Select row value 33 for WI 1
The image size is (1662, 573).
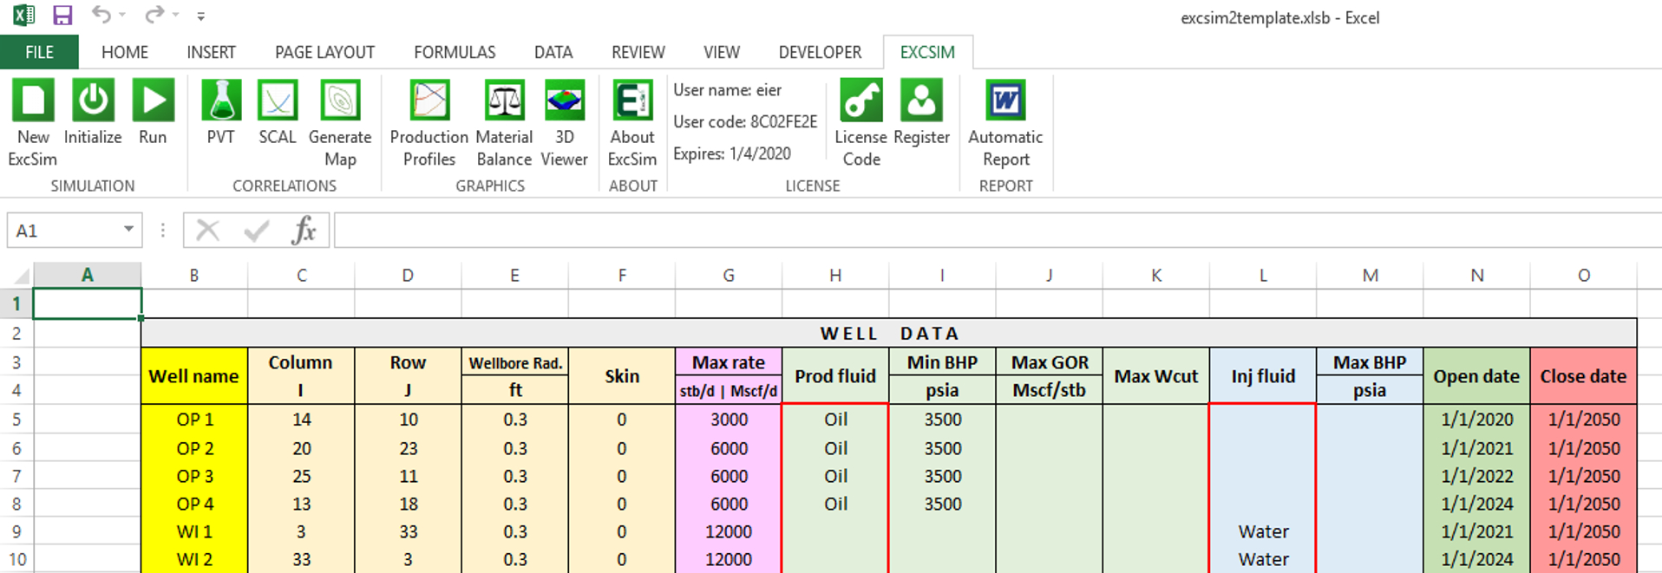[x=408, y=531]
